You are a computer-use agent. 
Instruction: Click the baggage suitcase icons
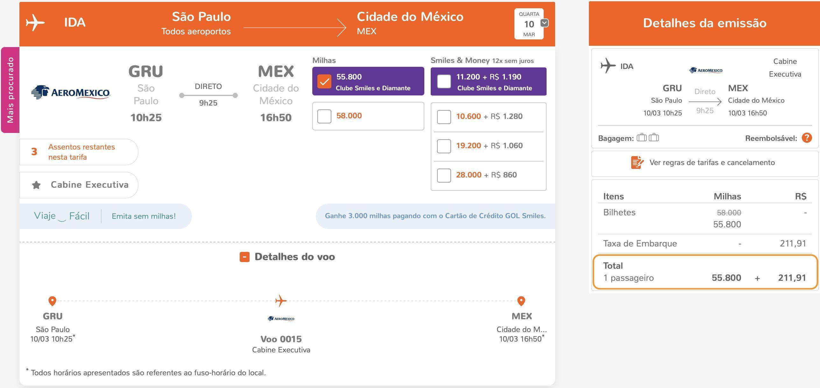tap(648, 138)
